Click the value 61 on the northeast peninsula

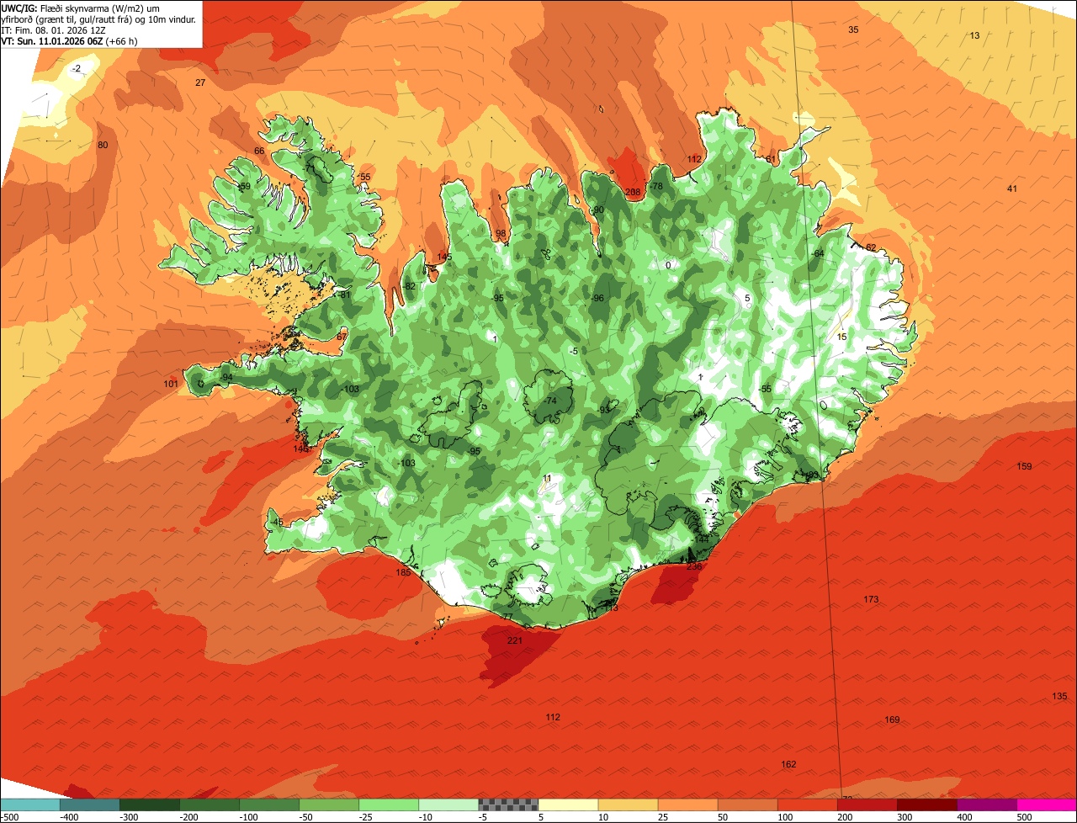(x=771, y=159)
